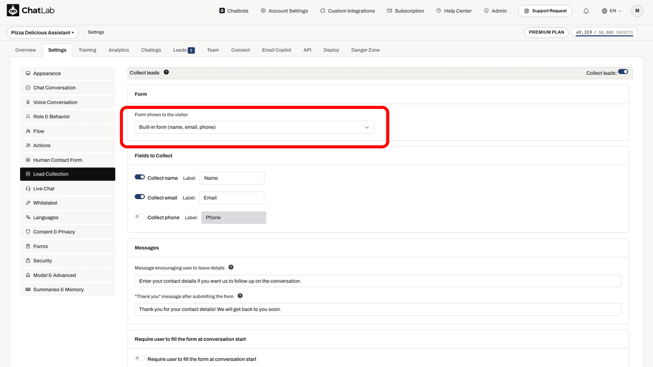Click the PREMIUM PLAN button

click(x=547, y=33)
